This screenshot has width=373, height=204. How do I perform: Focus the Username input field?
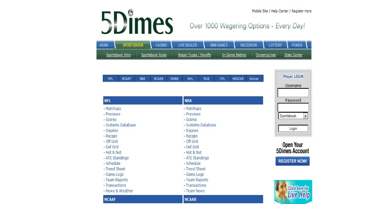293,93
